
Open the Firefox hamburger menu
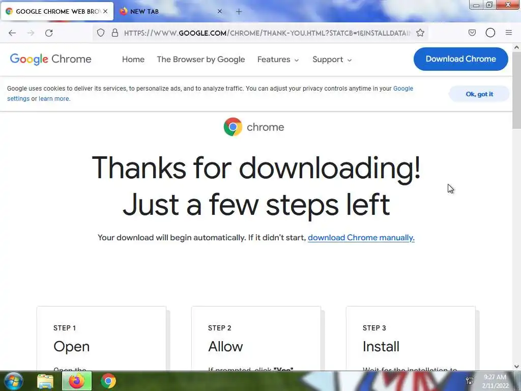pyautogui.click(x=509, y=33)
